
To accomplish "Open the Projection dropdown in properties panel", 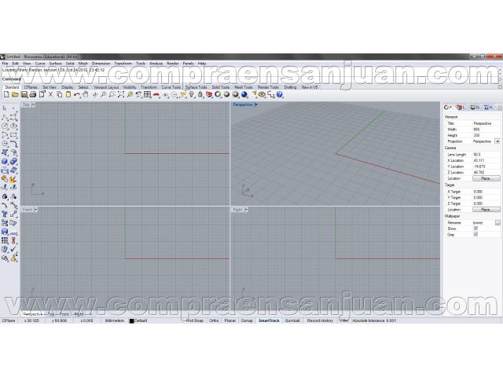I will tap(497, 141).
